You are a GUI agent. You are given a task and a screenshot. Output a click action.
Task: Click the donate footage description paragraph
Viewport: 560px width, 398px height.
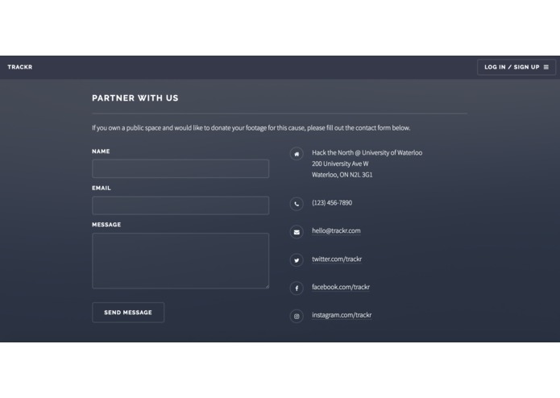pos(251,128)
